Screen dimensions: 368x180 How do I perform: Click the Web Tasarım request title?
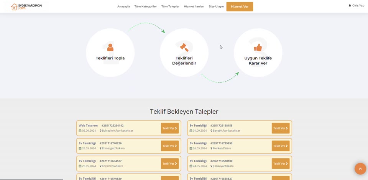tap(88, 126)
